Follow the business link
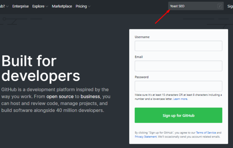This screenshot has height=148, width=233. [x=90, y=97]
